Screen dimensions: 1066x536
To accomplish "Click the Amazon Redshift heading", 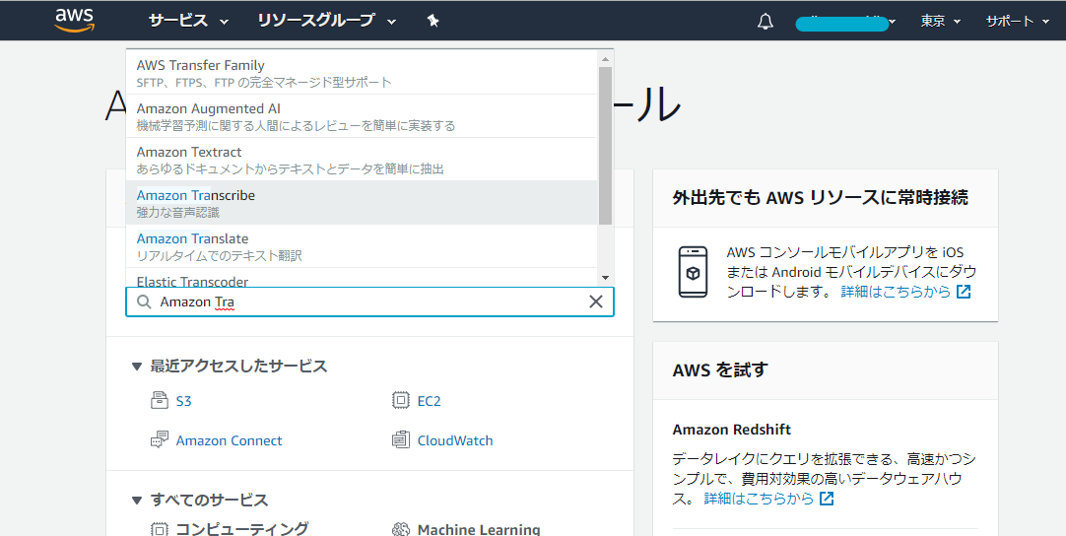I will 731,430.
